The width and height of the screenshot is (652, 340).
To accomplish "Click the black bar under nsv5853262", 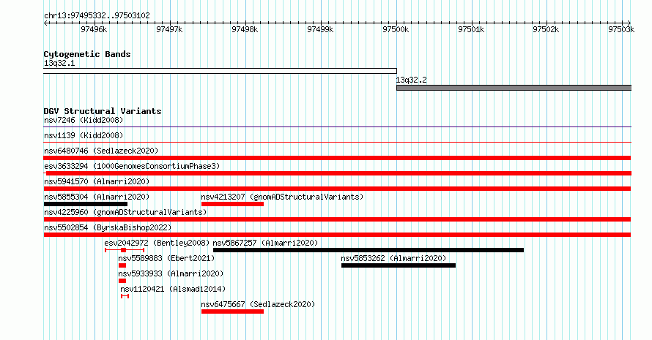I will point(399,265).
